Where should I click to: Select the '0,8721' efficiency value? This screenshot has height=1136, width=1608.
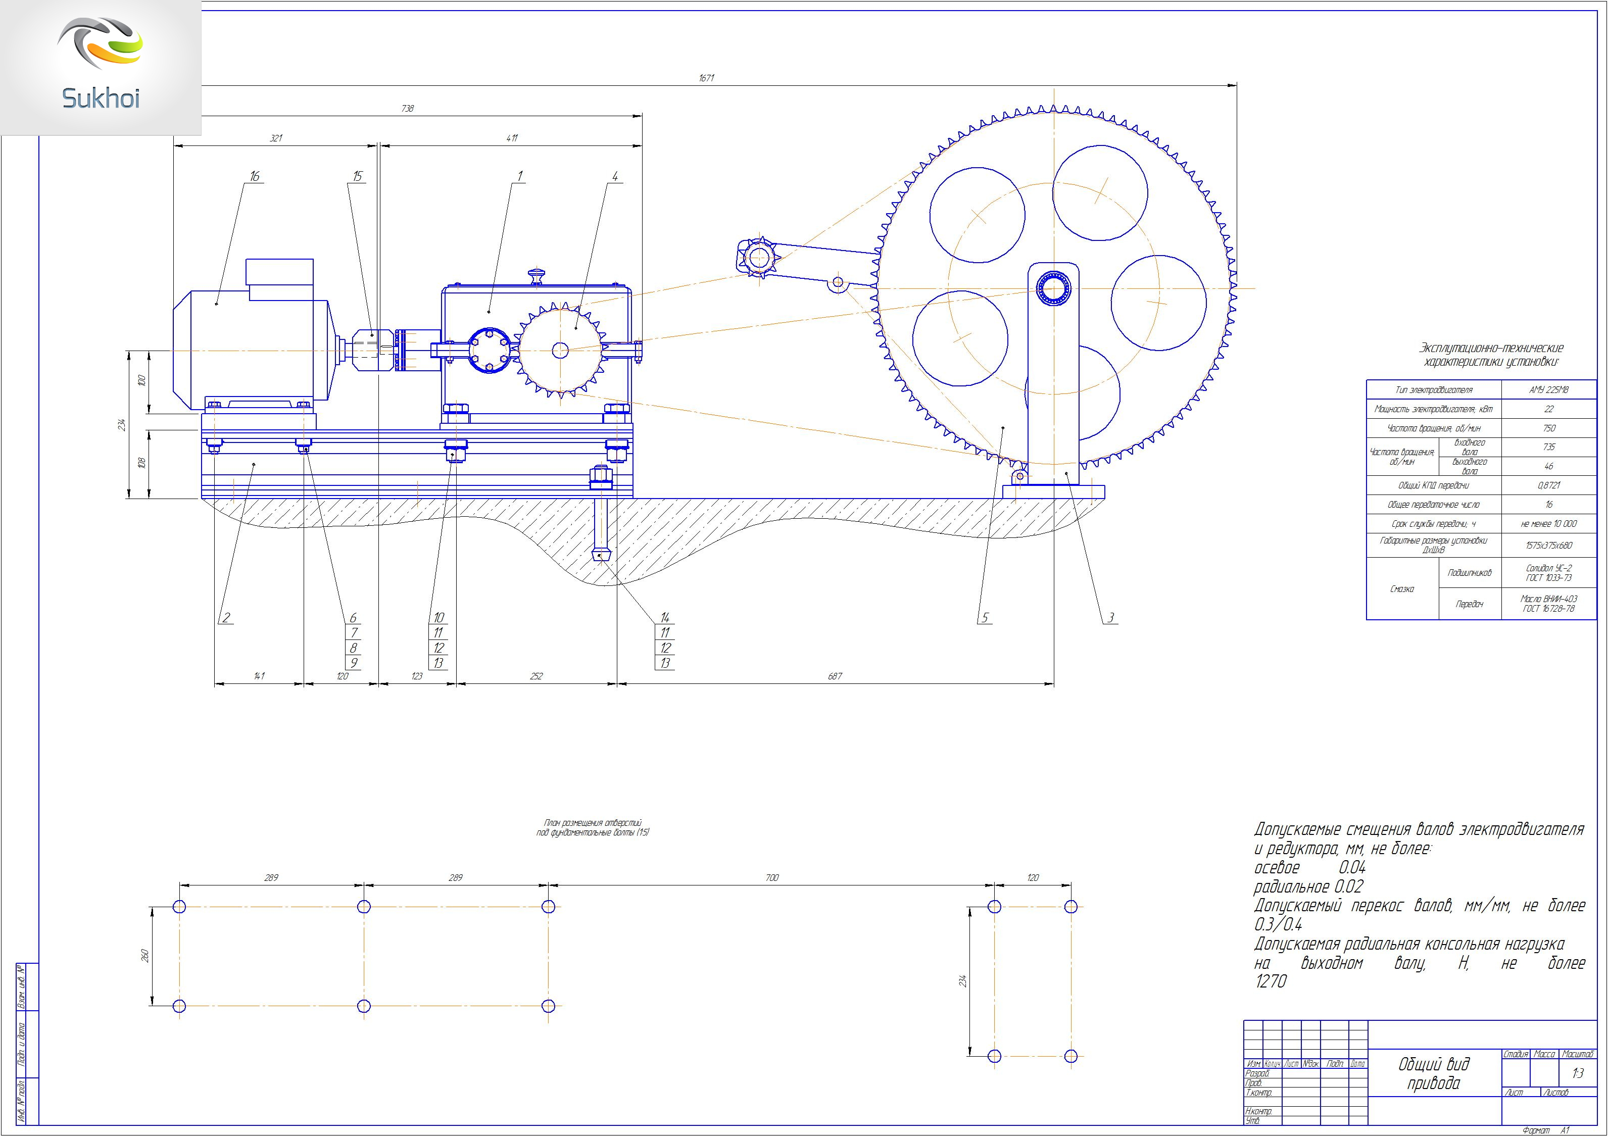tap(1548, 485)
